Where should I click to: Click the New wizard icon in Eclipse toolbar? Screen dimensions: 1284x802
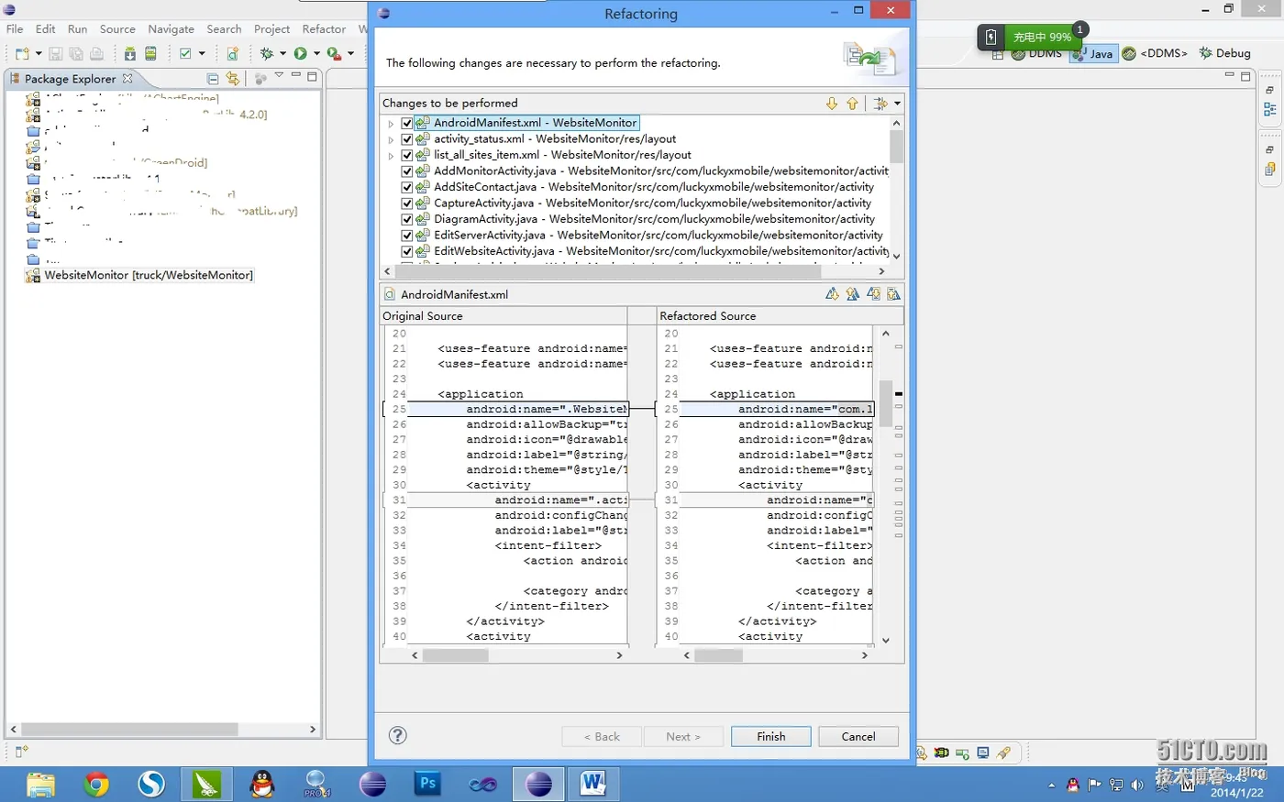pos(22,54)
